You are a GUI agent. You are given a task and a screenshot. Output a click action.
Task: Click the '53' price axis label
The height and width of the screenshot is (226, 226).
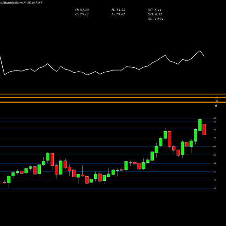215,172
